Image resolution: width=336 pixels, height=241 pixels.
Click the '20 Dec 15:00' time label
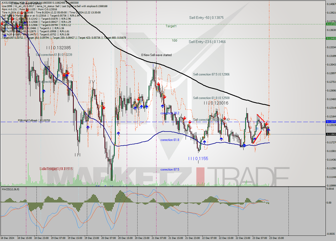pos(125,238)
